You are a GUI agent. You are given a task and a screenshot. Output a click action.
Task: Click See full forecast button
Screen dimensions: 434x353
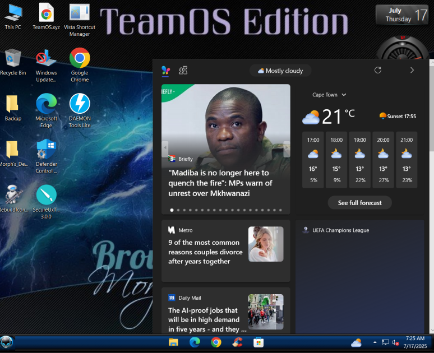pyautogui.click(x=359, y=203)
